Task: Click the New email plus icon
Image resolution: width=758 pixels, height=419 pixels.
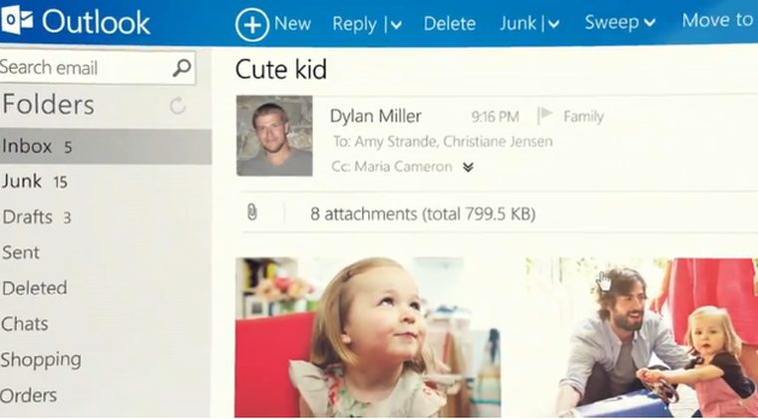Action: [251, 23]
